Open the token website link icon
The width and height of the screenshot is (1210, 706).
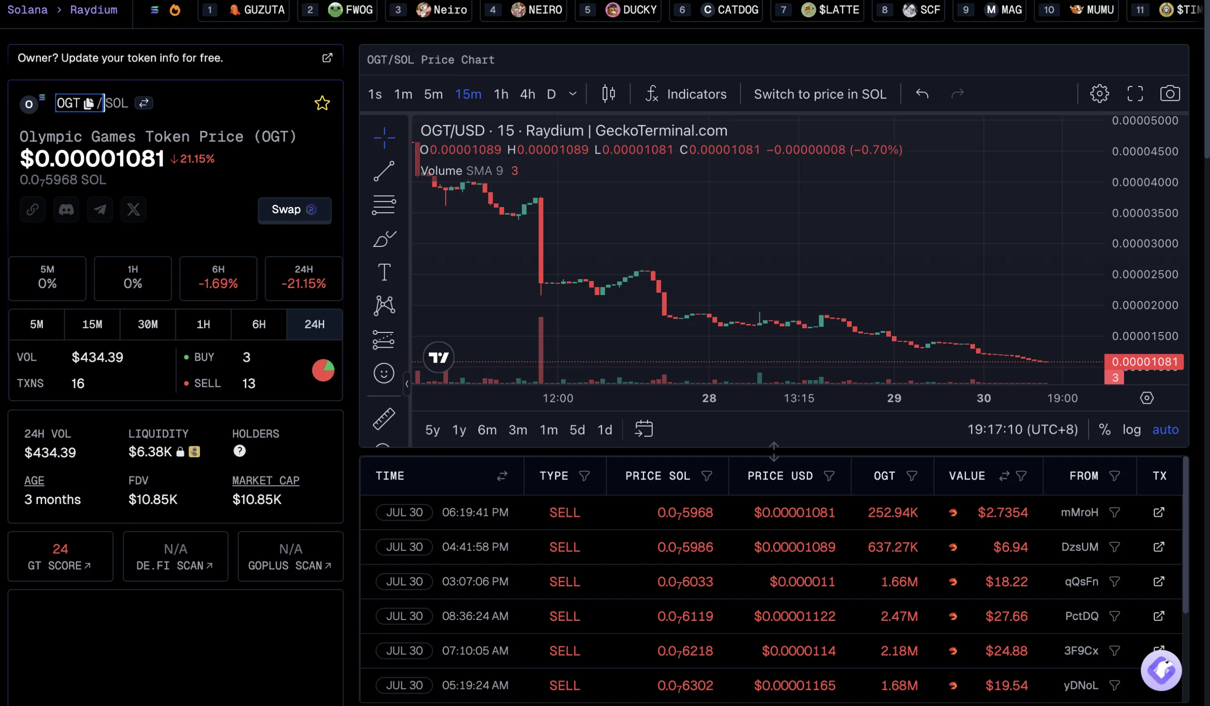coord(33,209)
